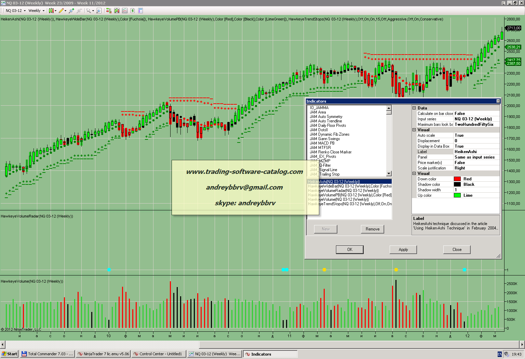The height and width of the screenshot is (359, 525).
Task: Open the Data Series candlestick icon
Action: [117, 11]
